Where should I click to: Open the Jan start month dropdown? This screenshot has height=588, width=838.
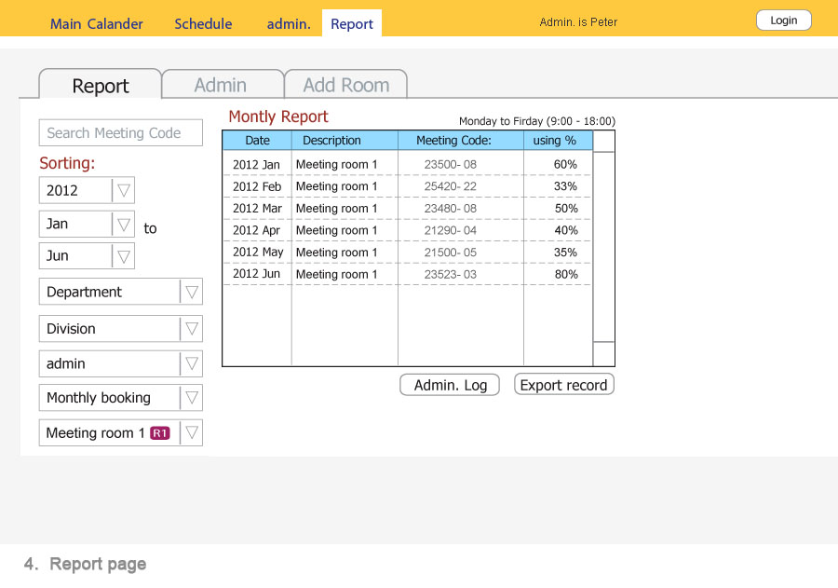point(87,224)
